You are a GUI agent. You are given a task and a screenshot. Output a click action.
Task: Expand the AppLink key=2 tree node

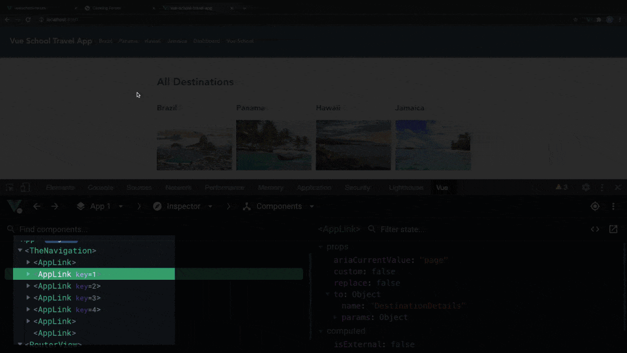click(x=28, y=286)
